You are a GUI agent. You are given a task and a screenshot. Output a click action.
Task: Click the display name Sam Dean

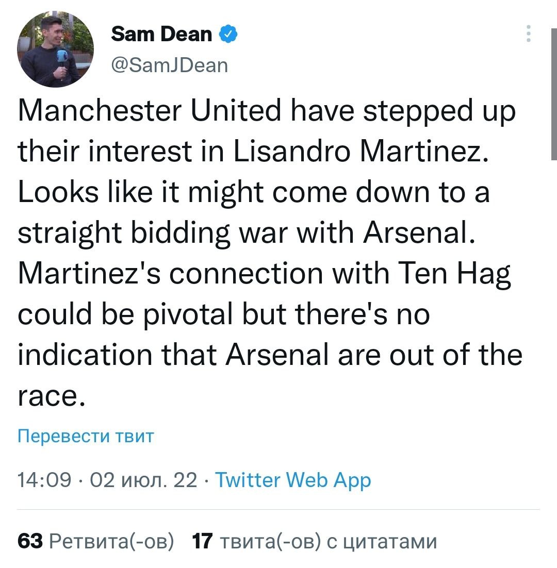point(161,34)
